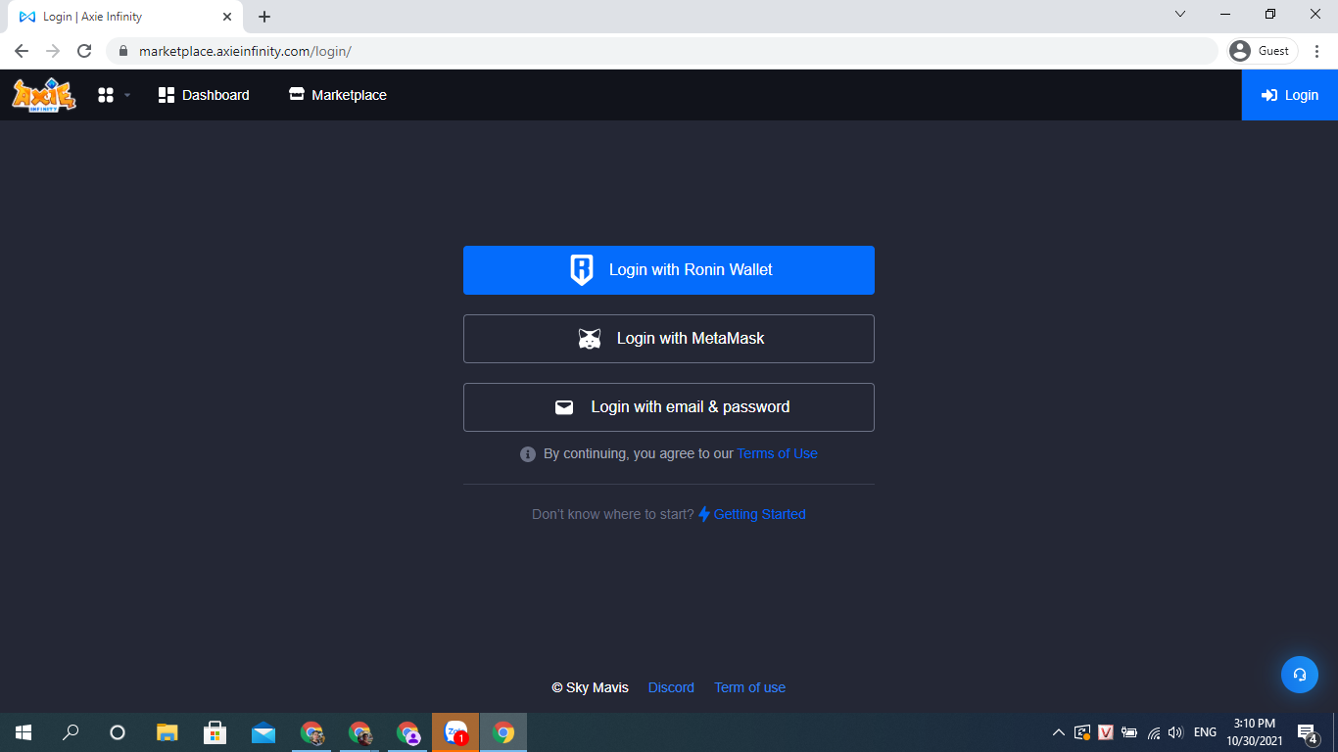Click the red V tray icon
Image resolution: width=1338 pixels, height=752 pixels.
1106,732
